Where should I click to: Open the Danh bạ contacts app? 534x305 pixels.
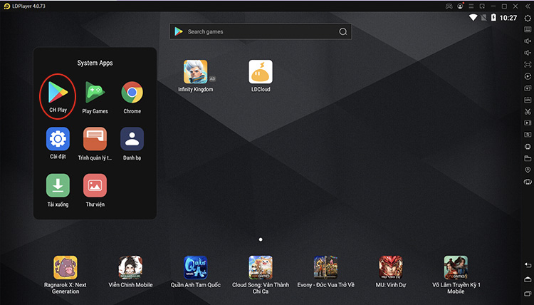click(132, 139)
